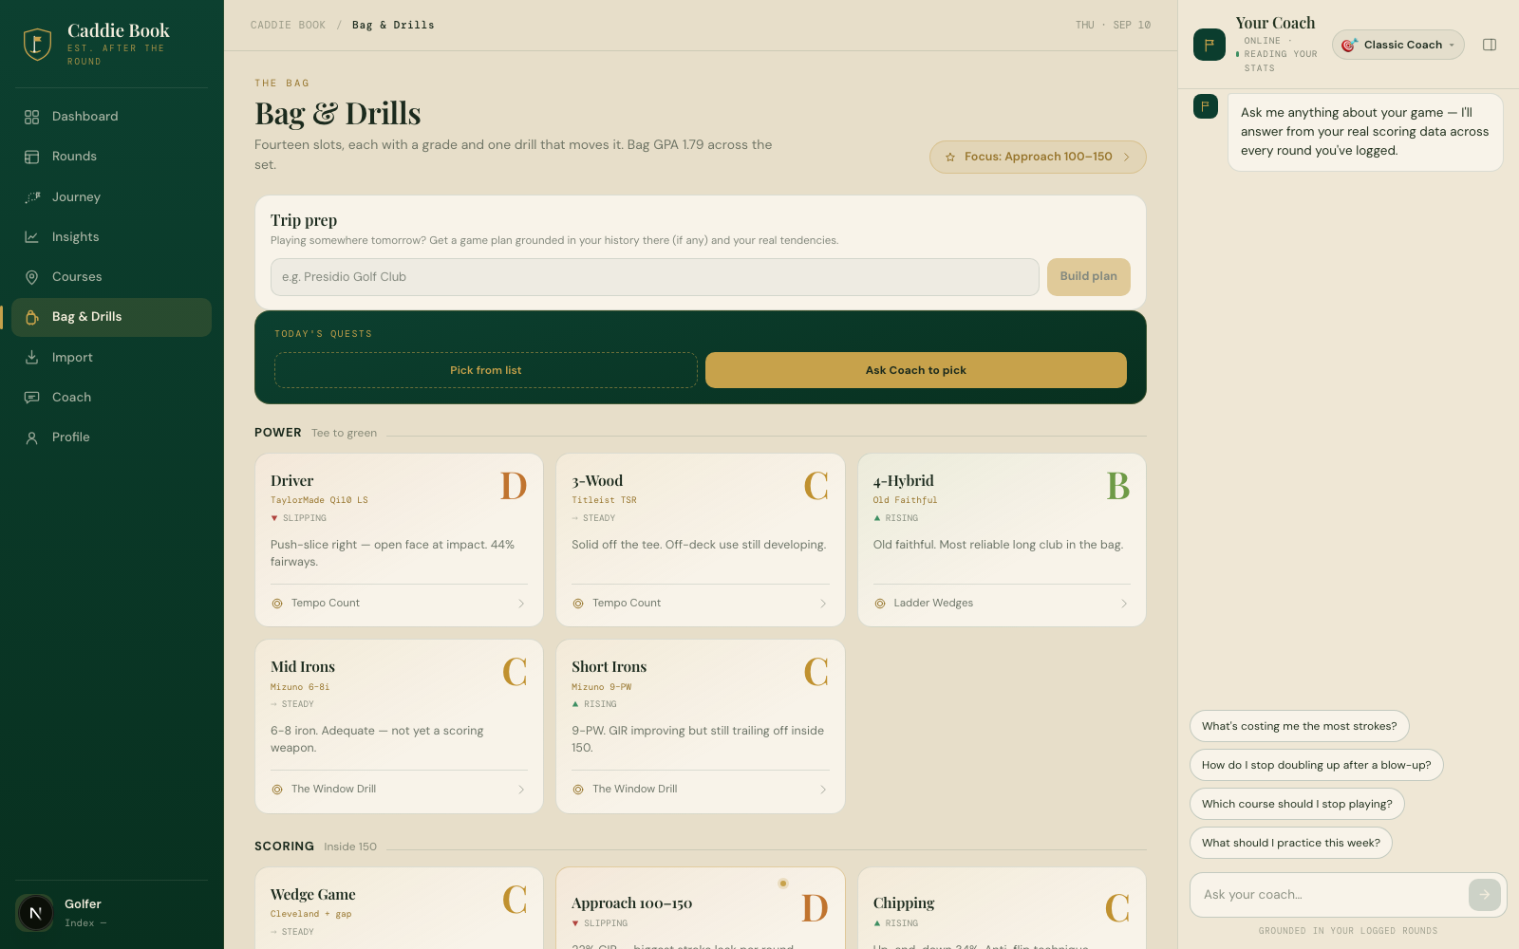Viewport: 1519px width, 949px height.
Task: Click the SLIPPING status on Driver card
Action: pyautogui.click(x=298, y=518)
